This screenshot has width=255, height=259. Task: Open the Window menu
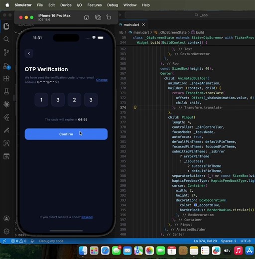pos(130,5)
